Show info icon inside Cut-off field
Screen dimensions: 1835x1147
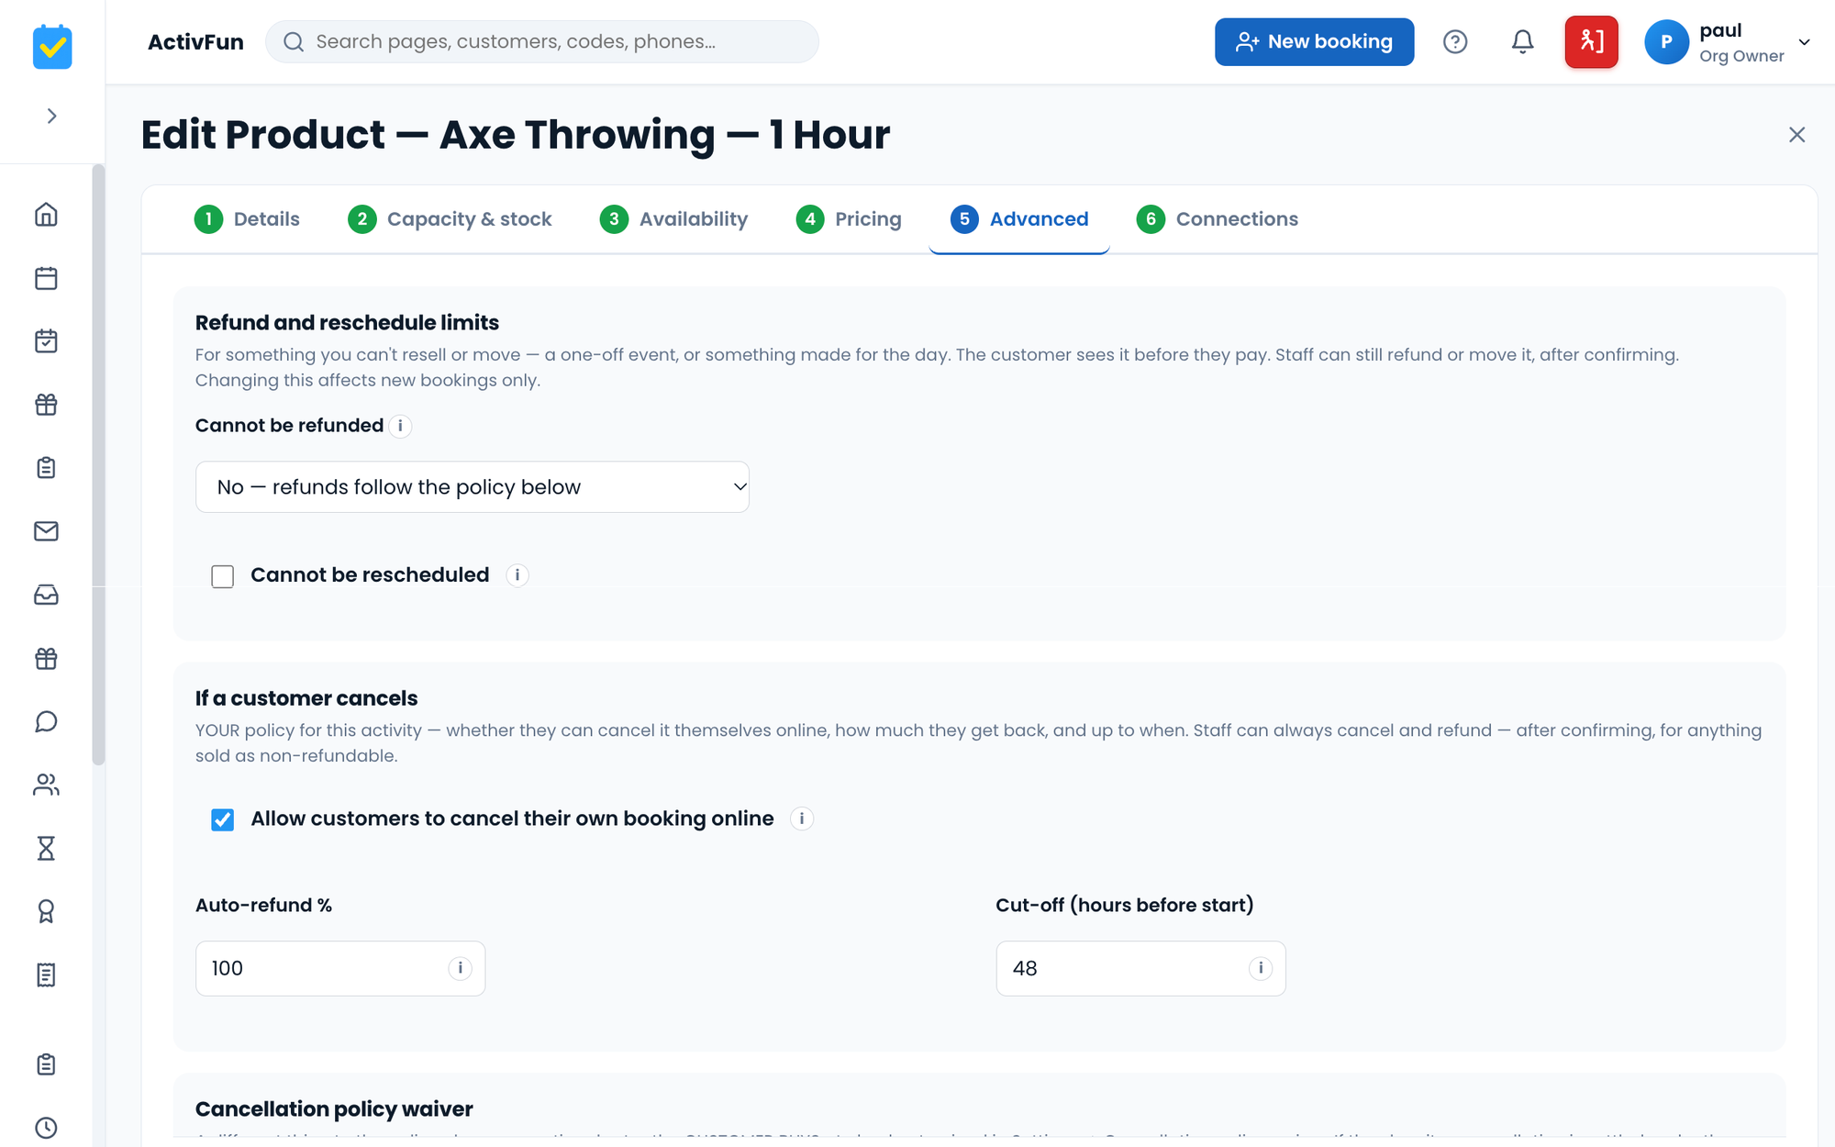click(x=1261, y=968)
